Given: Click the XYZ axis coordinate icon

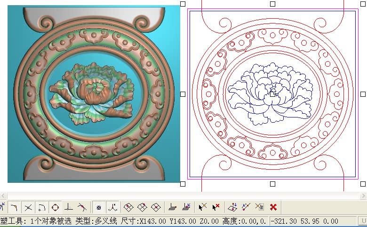Looking at the screenshot, I should point(113,207).
